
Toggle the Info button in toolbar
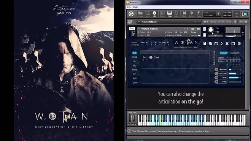[x=154, y=14]
